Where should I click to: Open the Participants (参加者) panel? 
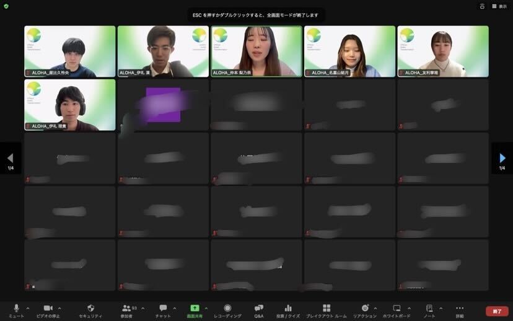coord(127,308)
